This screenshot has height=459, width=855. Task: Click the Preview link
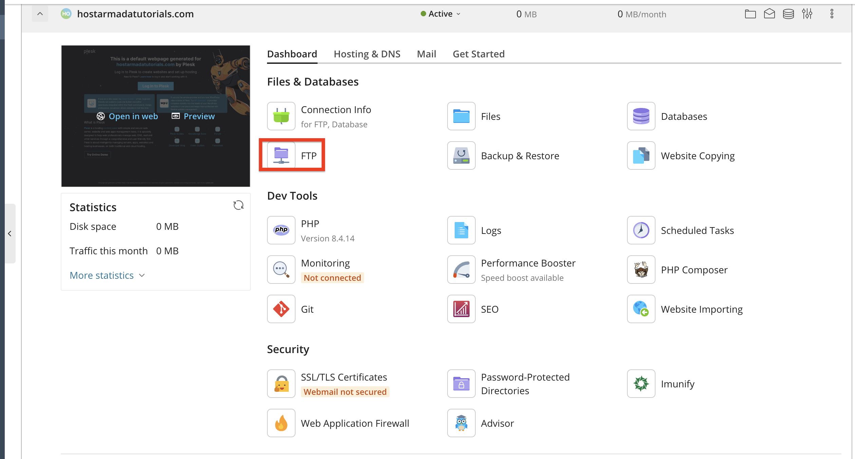coord(193,116)
